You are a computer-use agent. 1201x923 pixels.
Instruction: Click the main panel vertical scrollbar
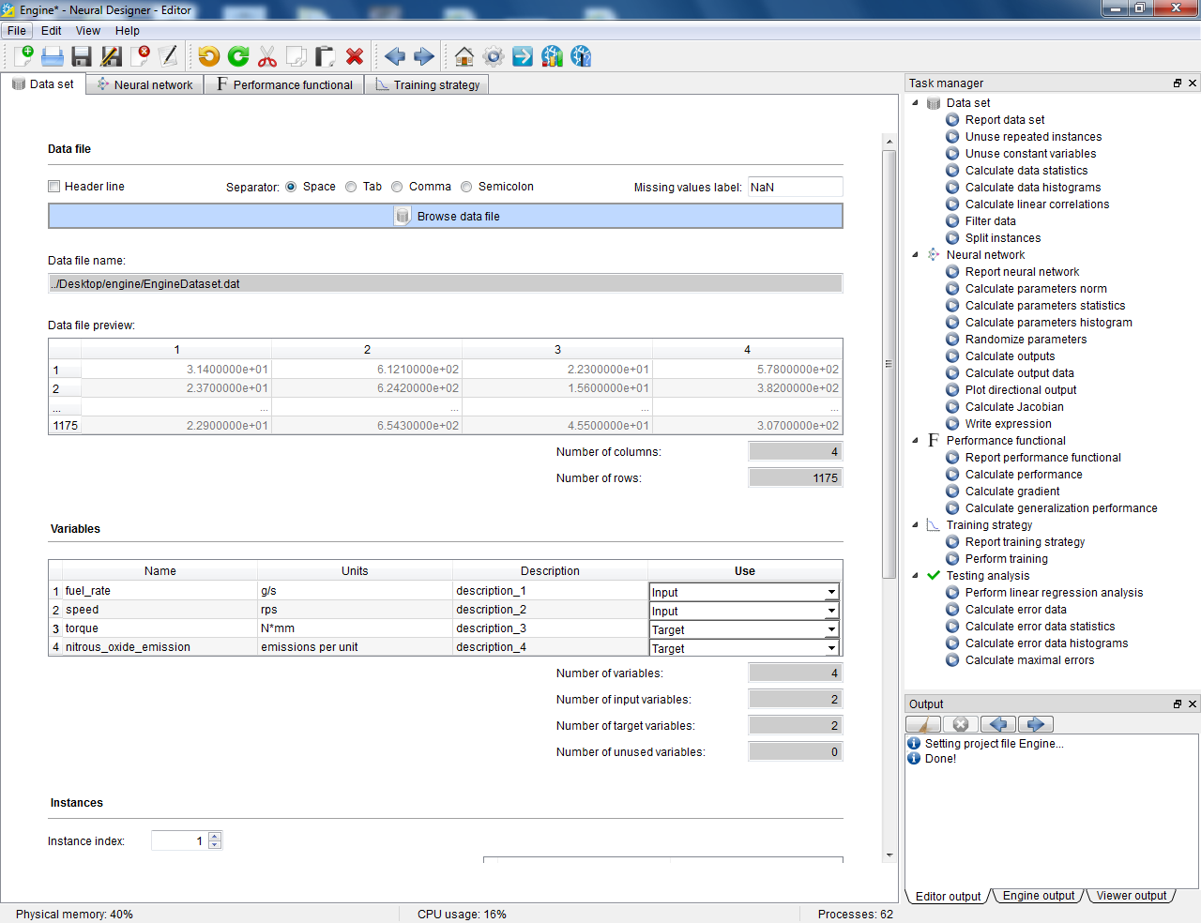click(889, 364)
